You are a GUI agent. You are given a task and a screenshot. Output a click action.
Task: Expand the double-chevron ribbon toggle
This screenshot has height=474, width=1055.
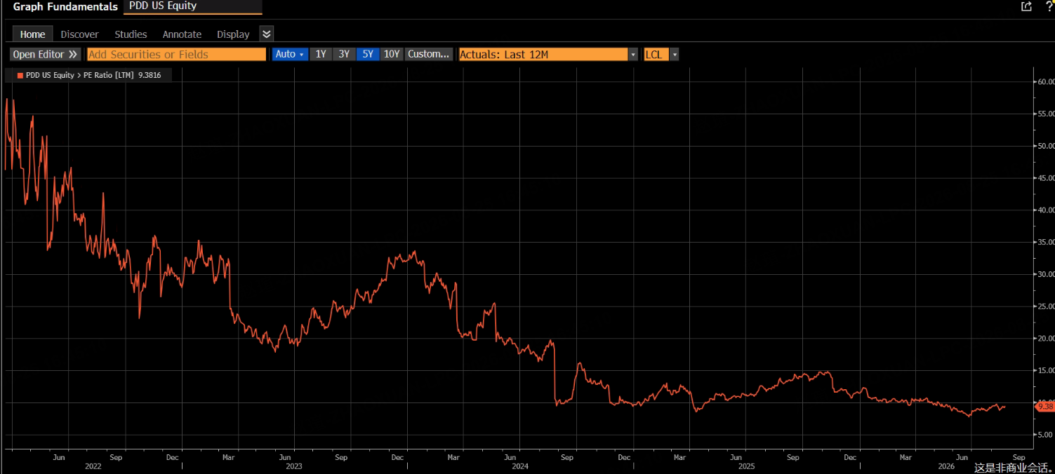(x=266, y=34)
